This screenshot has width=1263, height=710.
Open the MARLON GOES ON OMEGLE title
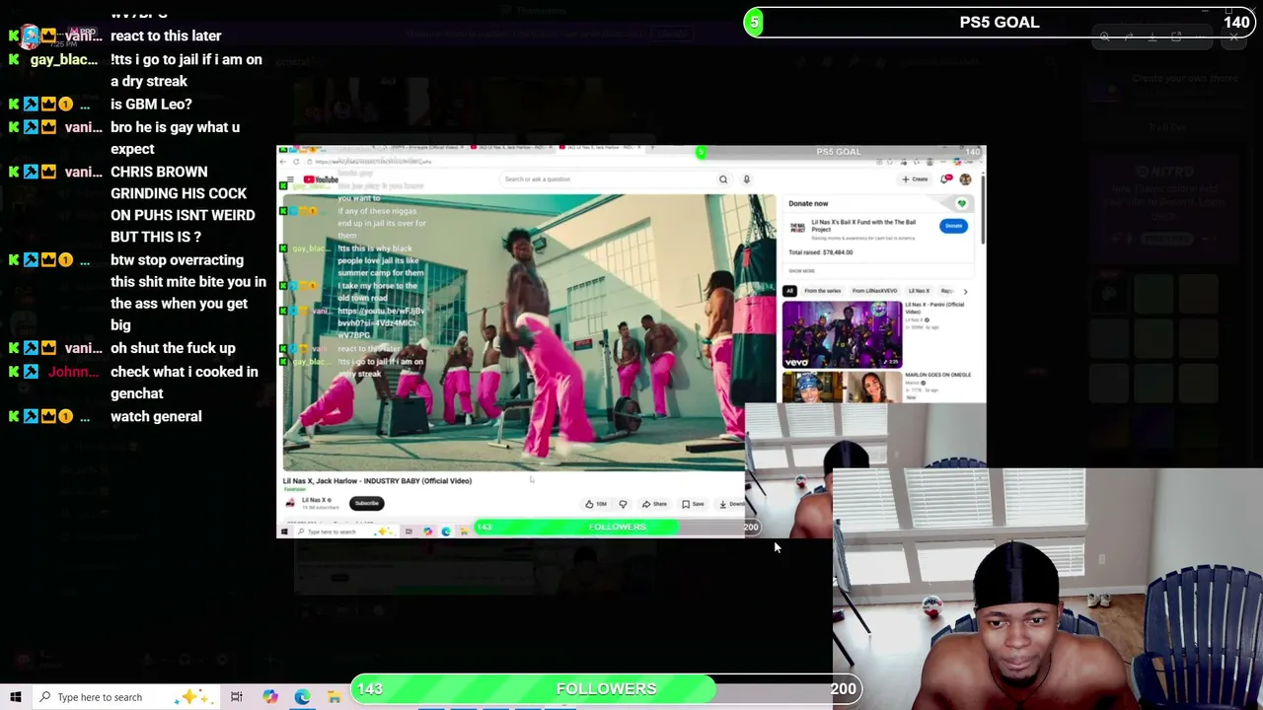point(938,375)
